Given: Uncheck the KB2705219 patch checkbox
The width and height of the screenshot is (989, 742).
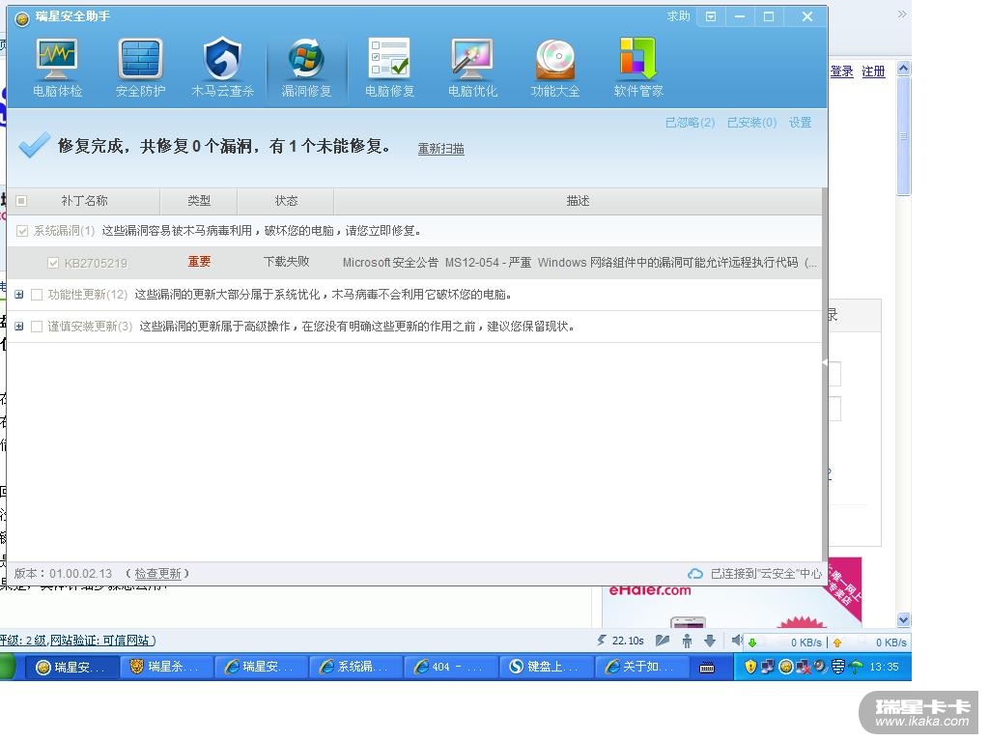Looking at the screenshot, I should 53,263.
